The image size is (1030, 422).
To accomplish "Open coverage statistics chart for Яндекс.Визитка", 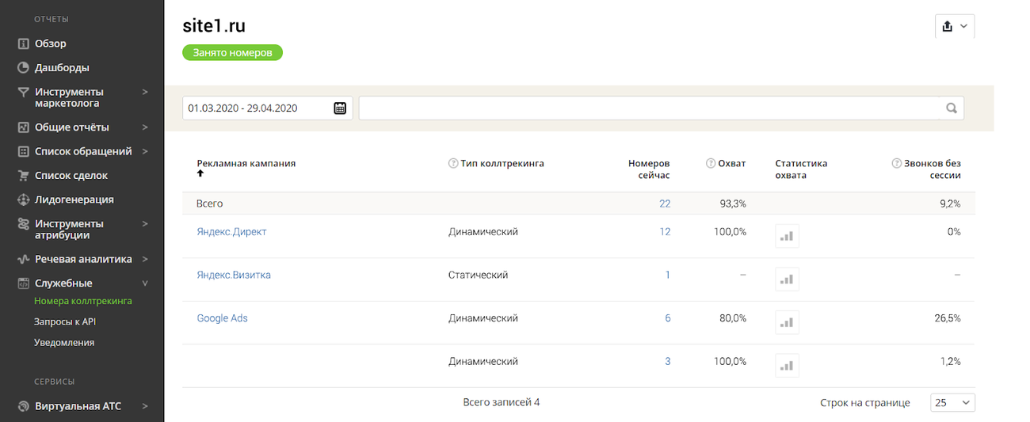I will [787, 279].
